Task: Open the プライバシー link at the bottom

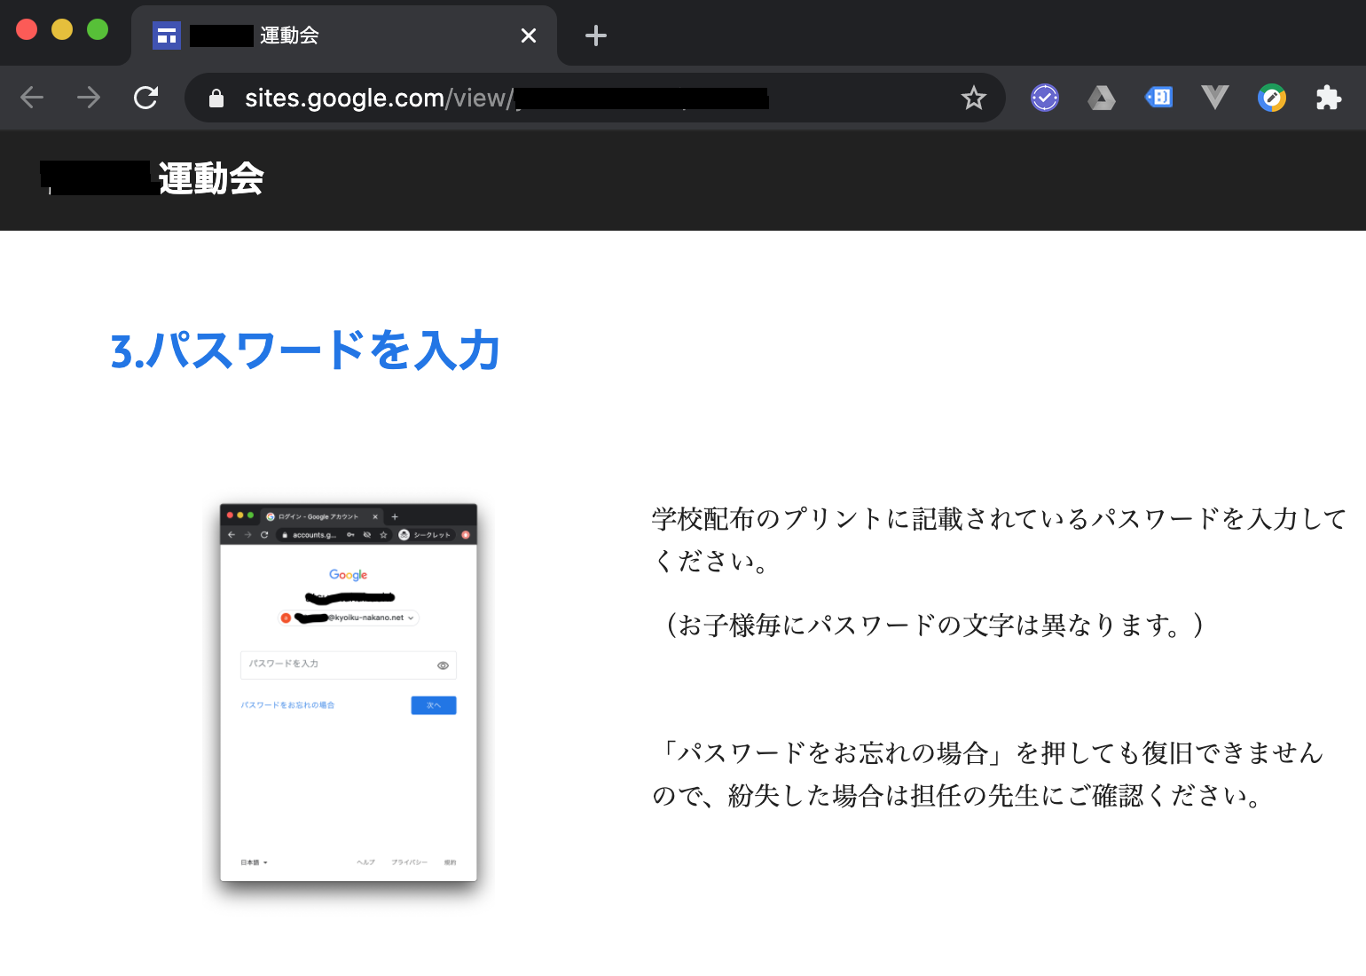Action: pyautogui.click(x=409, y=862)
